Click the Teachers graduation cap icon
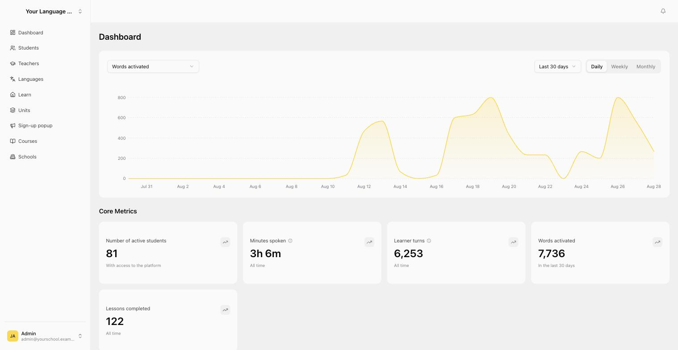The image size is (678, 350). coord(13,63)
